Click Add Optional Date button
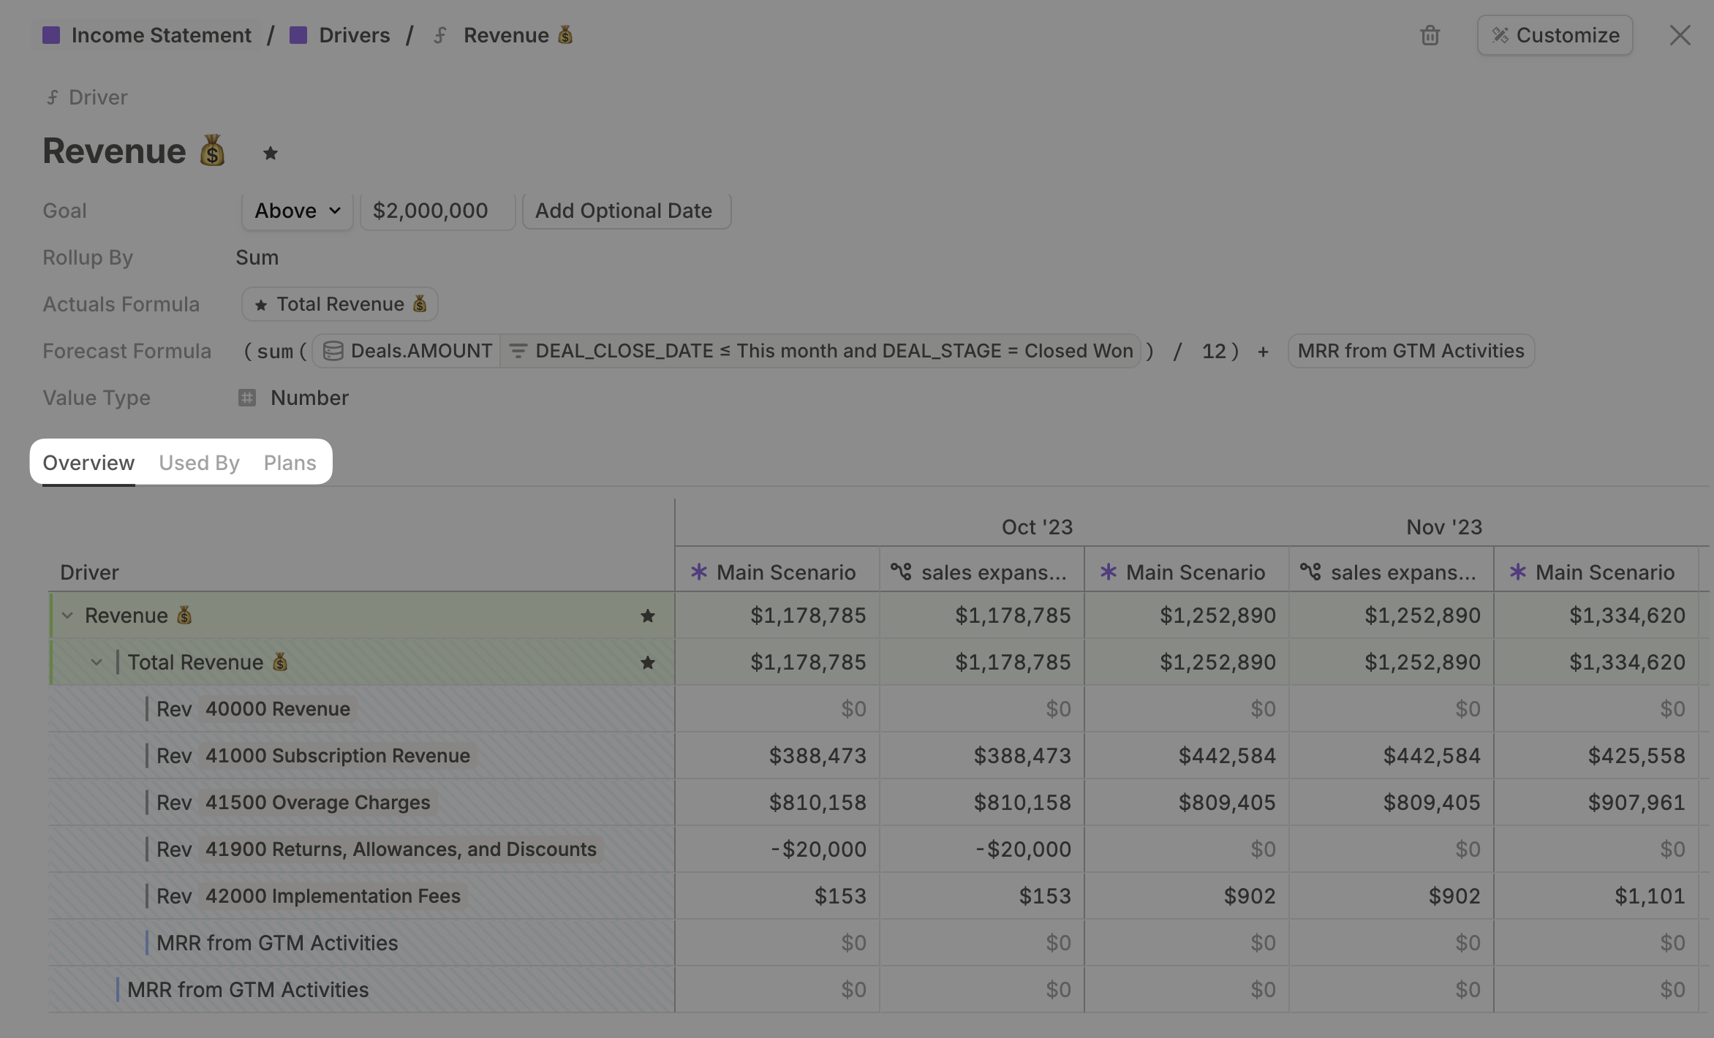This screenshot has width=1714, height=1038. pyautogui.click(x=627, y=211)
